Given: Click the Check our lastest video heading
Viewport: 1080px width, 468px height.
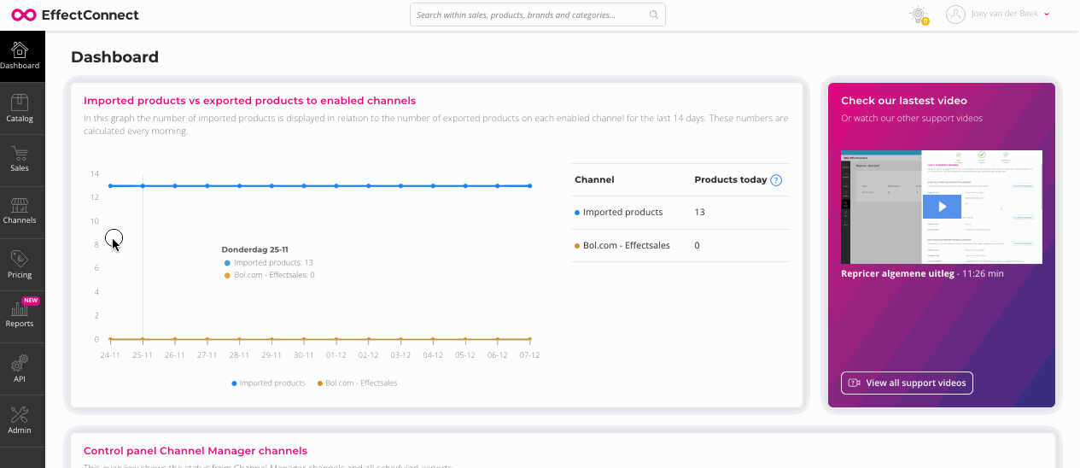Looking at the screenshot, I should pos(904,101).
